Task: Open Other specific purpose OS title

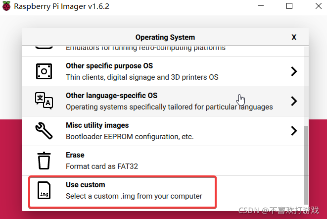Action: (109, 66)
